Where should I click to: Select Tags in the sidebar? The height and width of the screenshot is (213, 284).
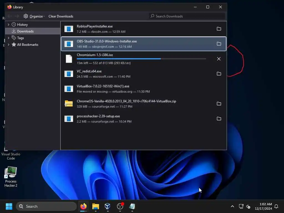(x=20, y=38)
